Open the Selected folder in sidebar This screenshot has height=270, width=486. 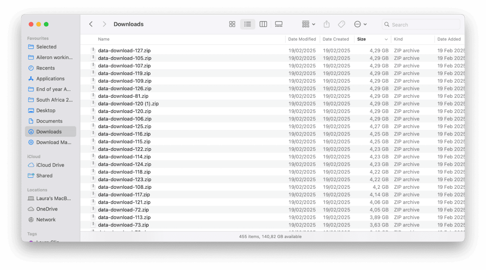point(50,47)
